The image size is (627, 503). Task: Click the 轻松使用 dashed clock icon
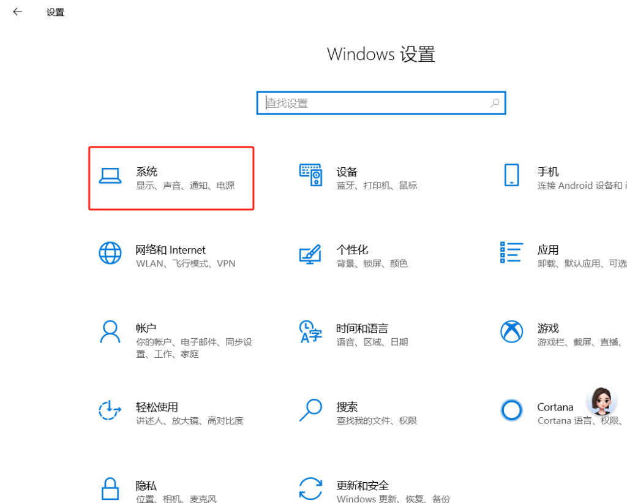110,410
